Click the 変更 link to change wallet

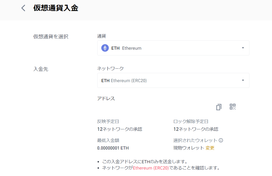tap(210, 148)
